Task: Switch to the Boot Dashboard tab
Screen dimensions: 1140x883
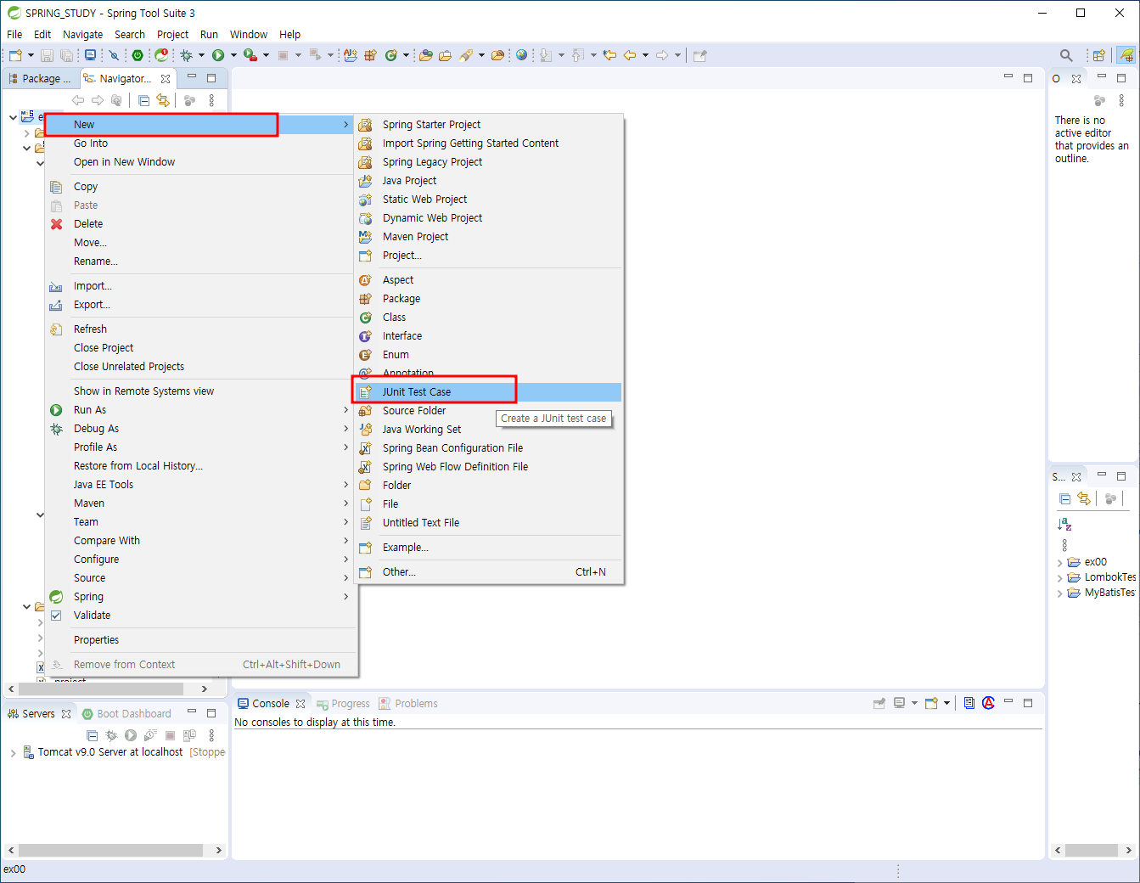Action: tap(126, 714)
